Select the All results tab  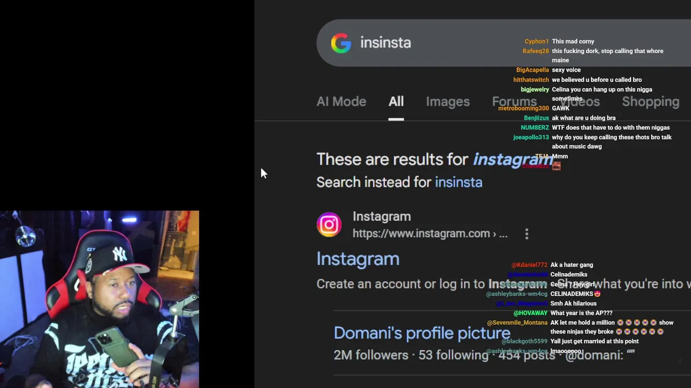[x=396, y=101]
